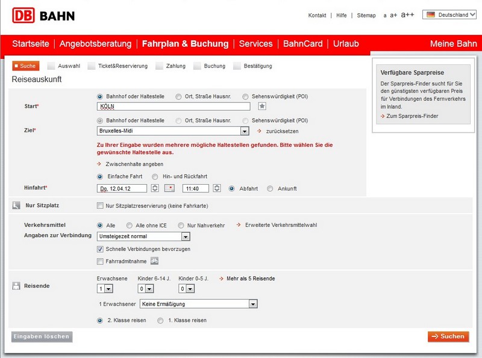Open Fahrplan & Buchung menu
482x358 pixels.
[x=186, y=43]
